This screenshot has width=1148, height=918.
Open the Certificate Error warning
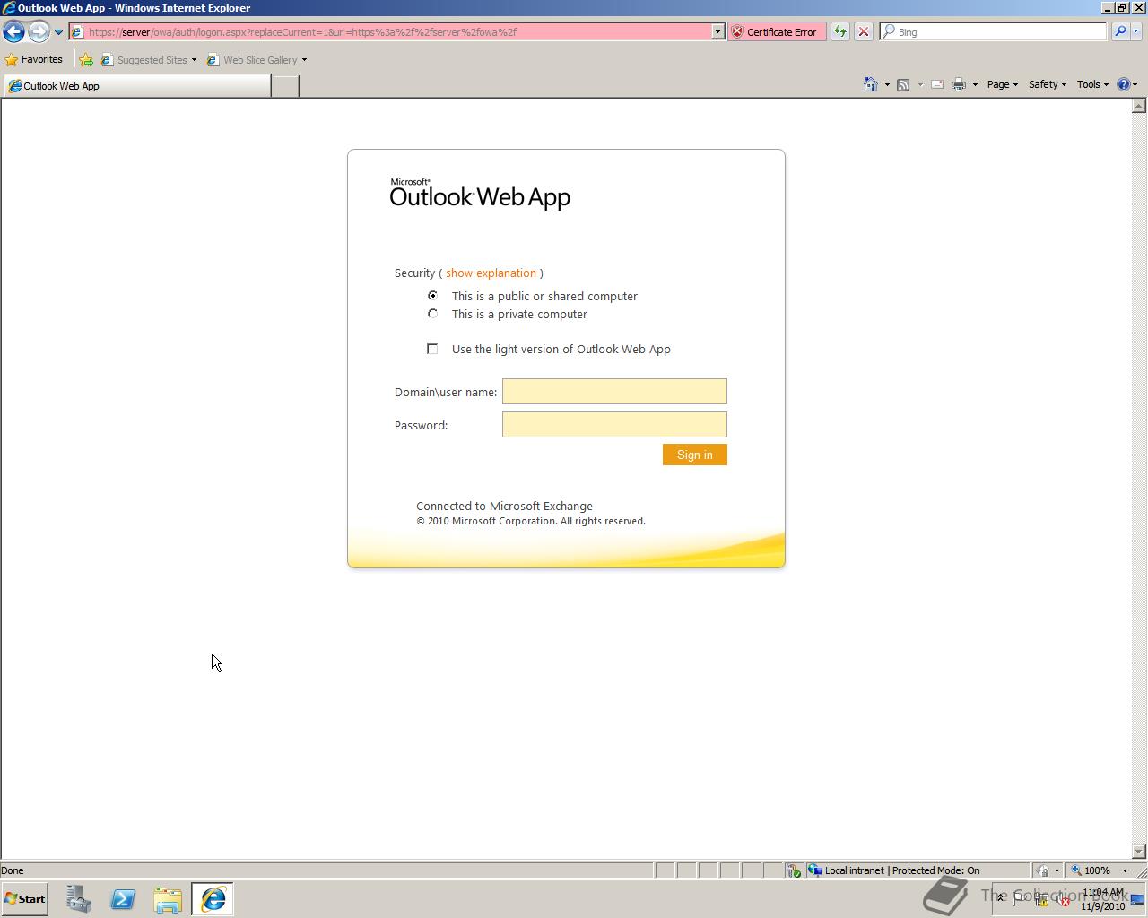tap(777, 32)
